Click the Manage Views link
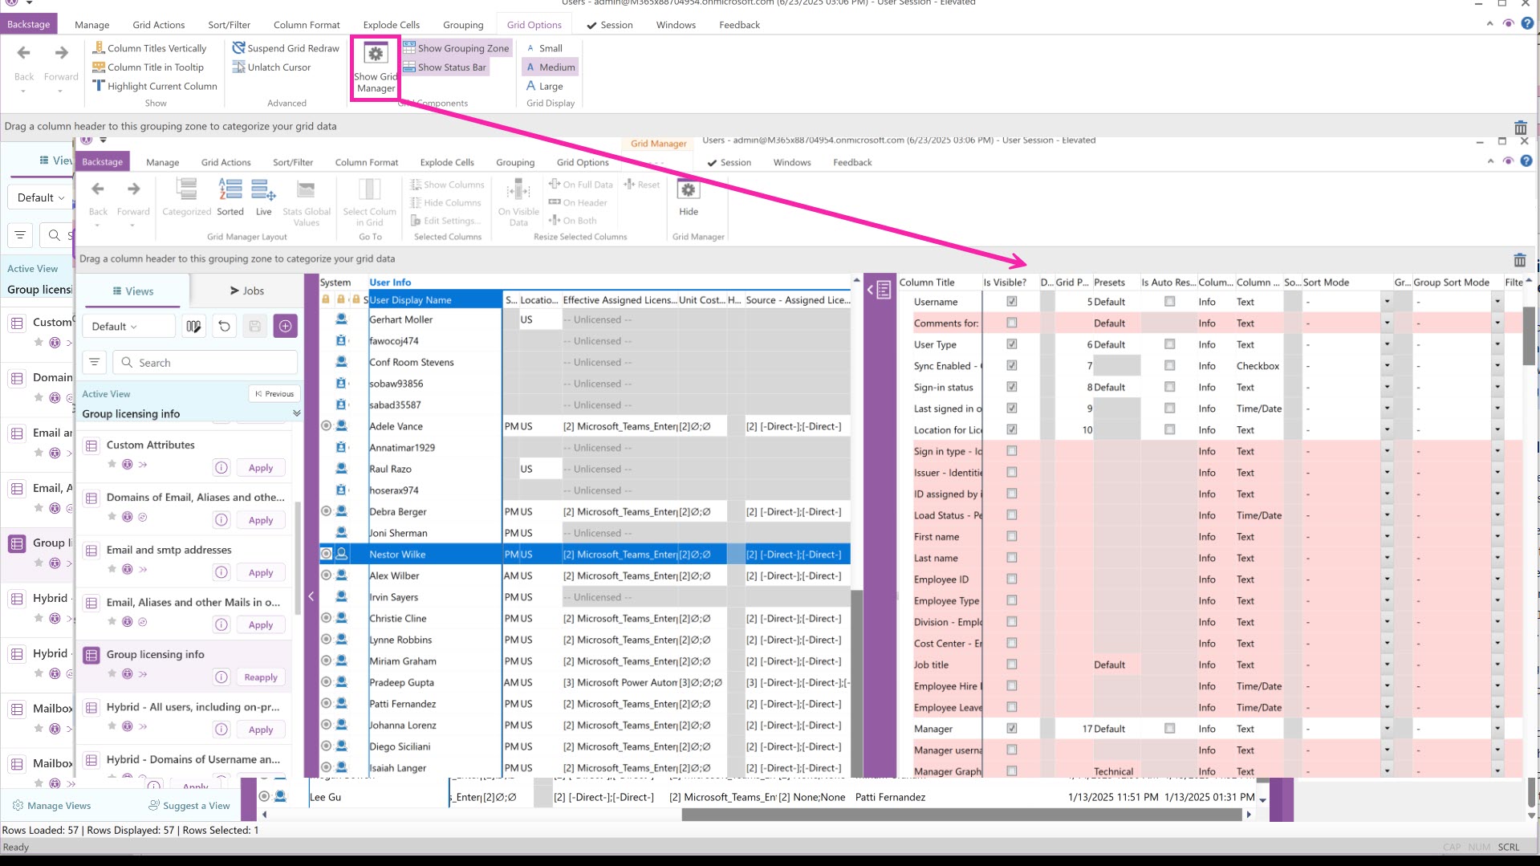1540x866 pixels. pyautogui.click(x=59, y=806)
